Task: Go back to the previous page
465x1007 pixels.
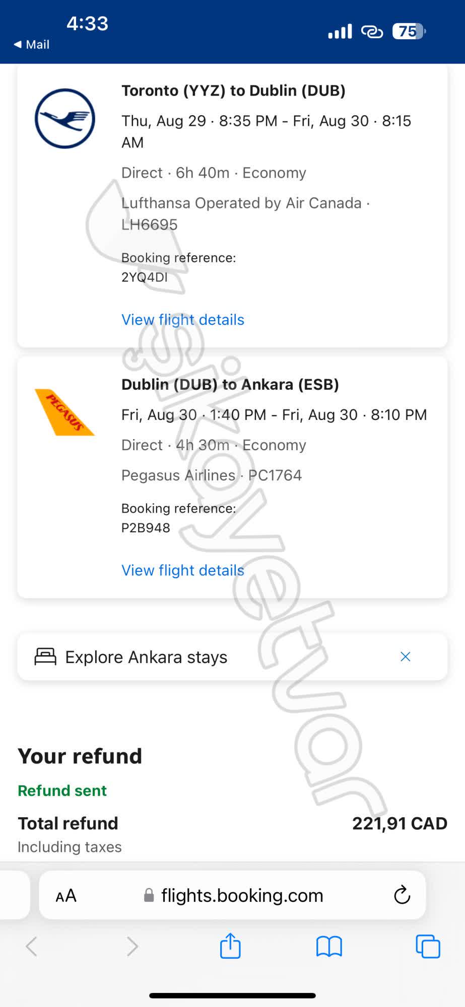Action: tap(32, 947)
